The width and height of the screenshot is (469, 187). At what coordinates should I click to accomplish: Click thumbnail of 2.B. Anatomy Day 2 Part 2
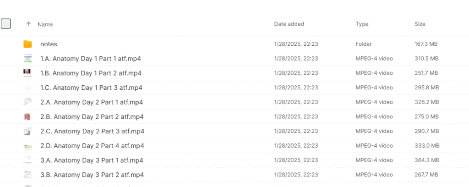(27, 117)
